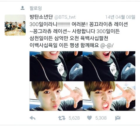Screen dimensions: 140x126
Task: Like the tweet with heart icon
Action: point(89,118)
